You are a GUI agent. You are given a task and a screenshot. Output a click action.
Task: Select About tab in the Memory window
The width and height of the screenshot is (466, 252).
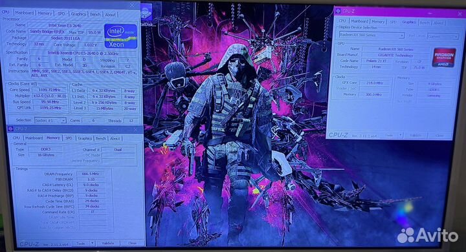tap(115, 139)
